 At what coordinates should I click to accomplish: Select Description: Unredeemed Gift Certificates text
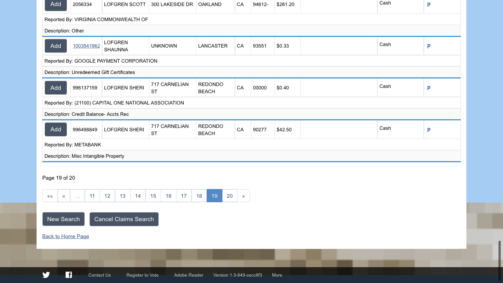pos(90,72)
